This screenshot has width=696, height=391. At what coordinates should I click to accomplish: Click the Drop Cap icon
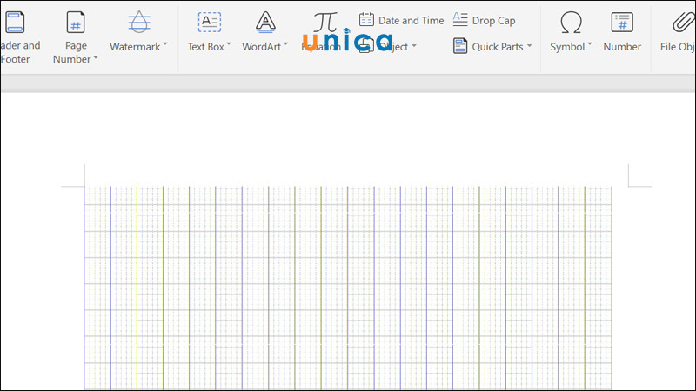pyautogui.click(x=460, y=19)
